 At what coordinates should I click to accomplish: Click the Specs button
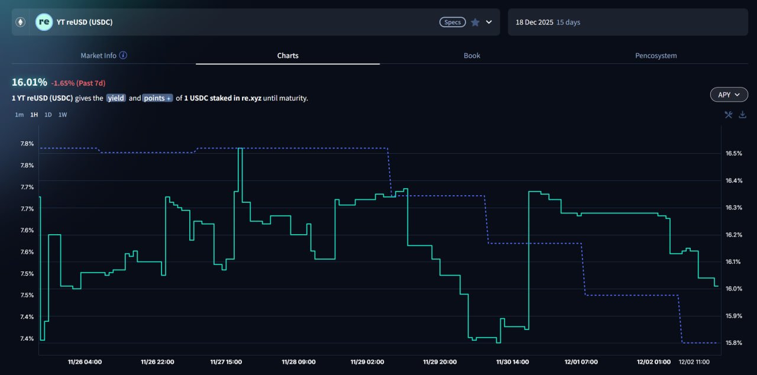(x=452, y=22)
